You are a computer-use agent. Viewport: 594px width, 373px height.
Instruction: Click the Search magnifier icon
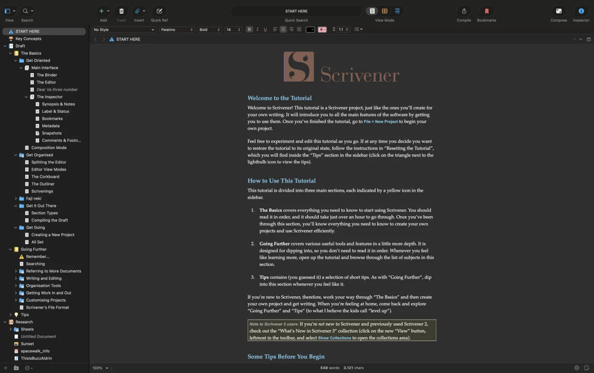point(25,11)
